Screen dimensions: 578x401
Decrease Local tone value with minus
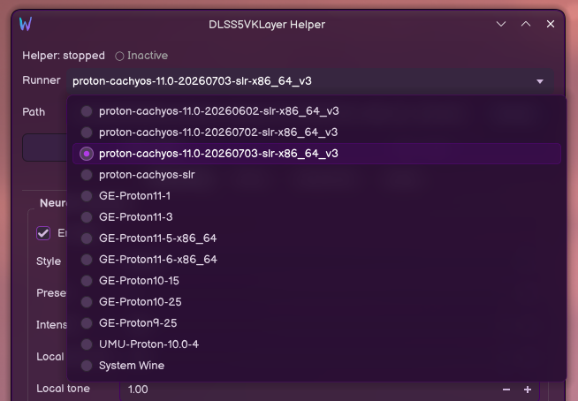pos(506,390)
